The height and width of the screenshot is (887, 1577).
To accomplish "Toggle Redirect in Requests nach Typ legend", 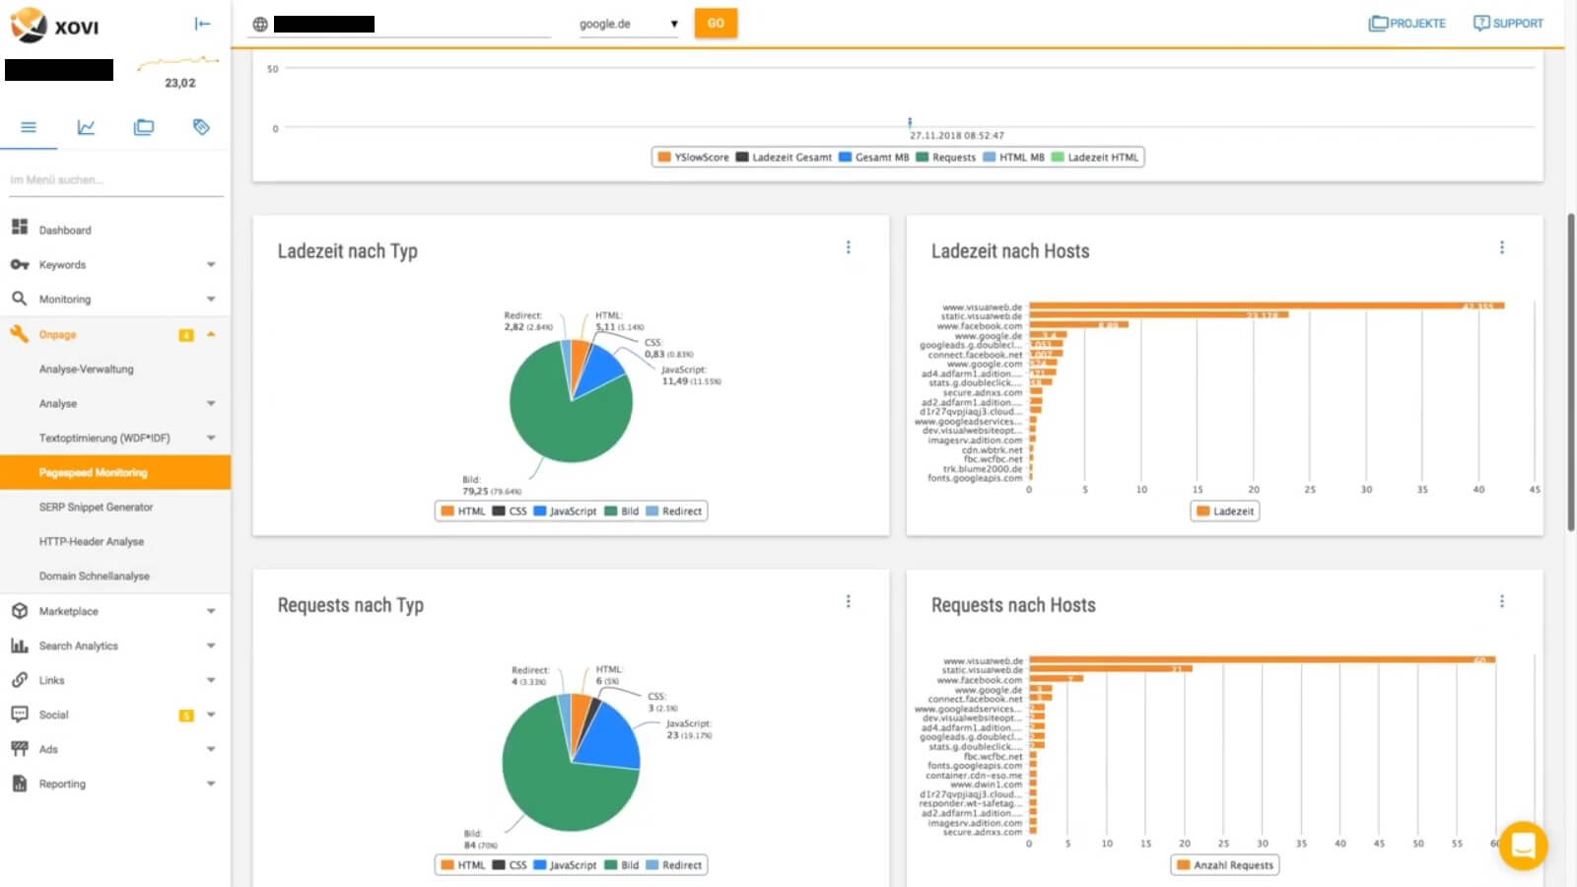I will [x=674, y=865].
